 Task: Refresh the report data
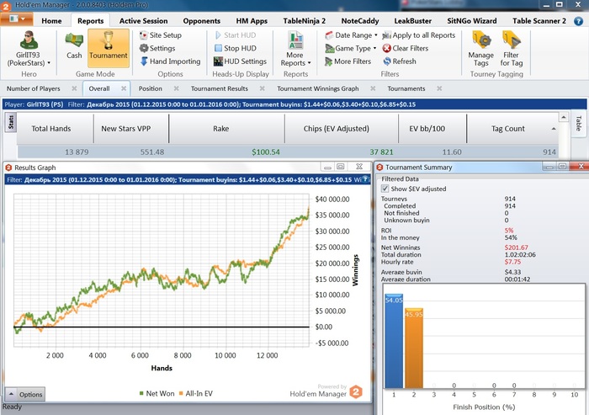pyautogui.click(x=400, y=61)
